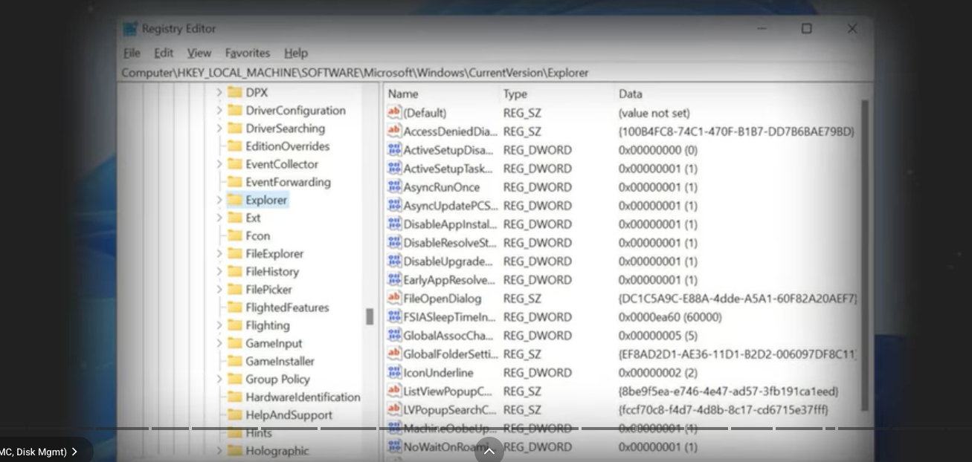Expand the Group Policy key
Viewport: 972px width, 462px height.
click(x=219, y=379)
